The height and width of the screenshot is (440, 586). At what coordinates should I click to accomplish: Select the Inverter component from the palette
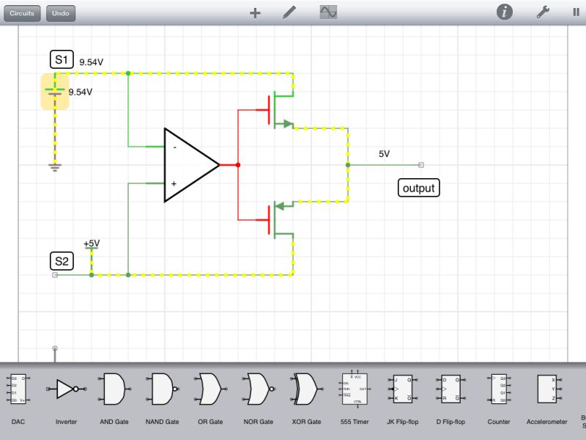click(x=67, y=390)
